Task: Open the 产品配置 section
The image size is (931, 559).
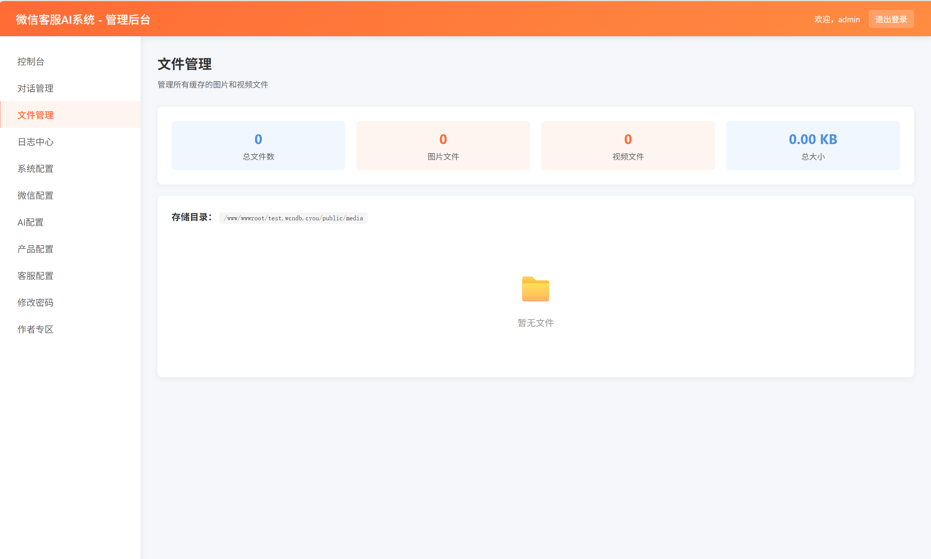Action: coord(35,249)
